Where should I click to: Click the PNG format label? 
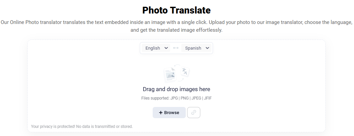point(184,98)
